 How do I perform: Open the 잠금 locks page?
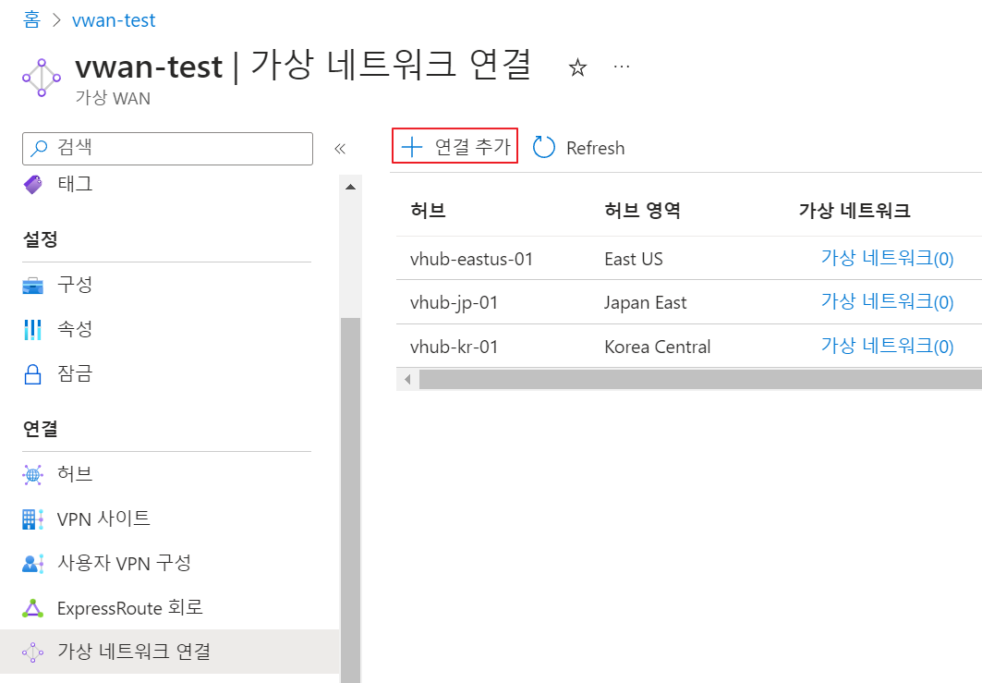pos(75,373)
